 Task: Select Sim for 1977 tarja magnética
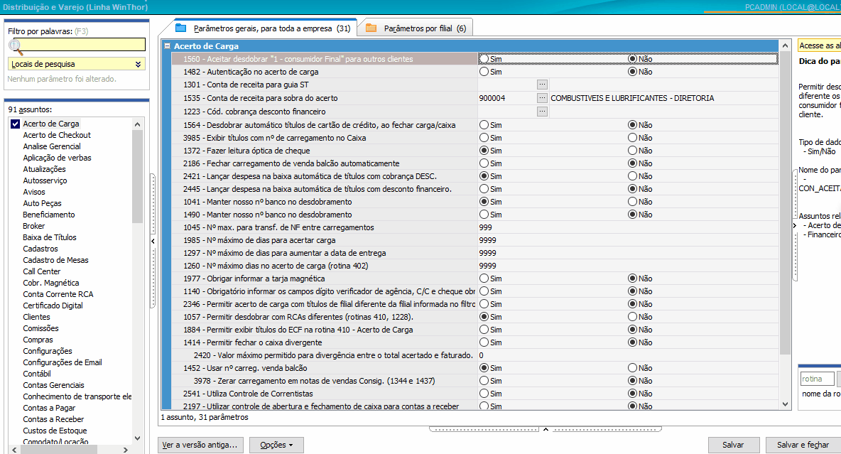484,279
